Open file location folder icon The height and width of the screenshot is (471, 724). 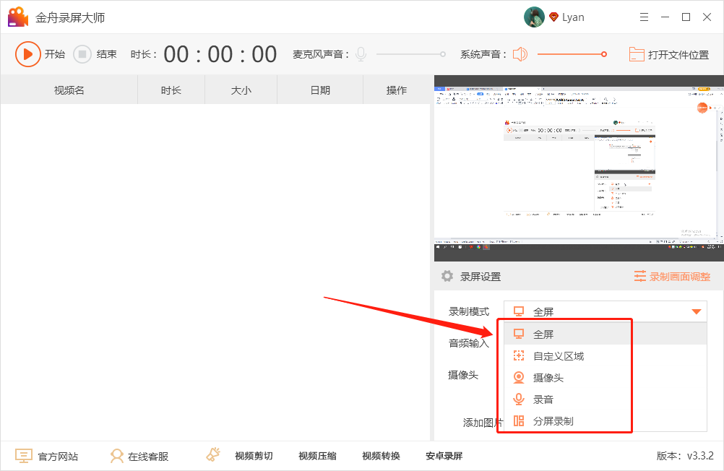pos(637,54)
